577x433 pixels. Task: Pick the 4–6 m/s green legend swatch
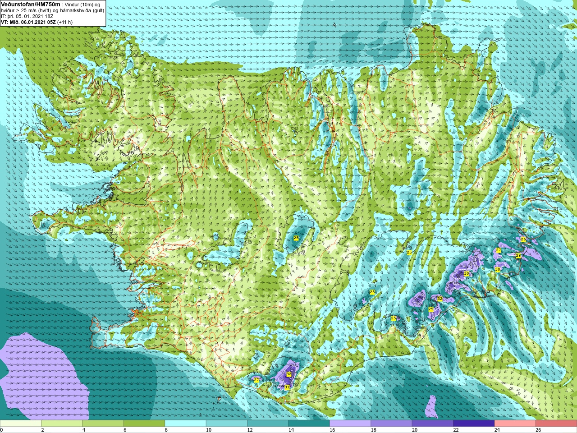[x=103, y=424]
